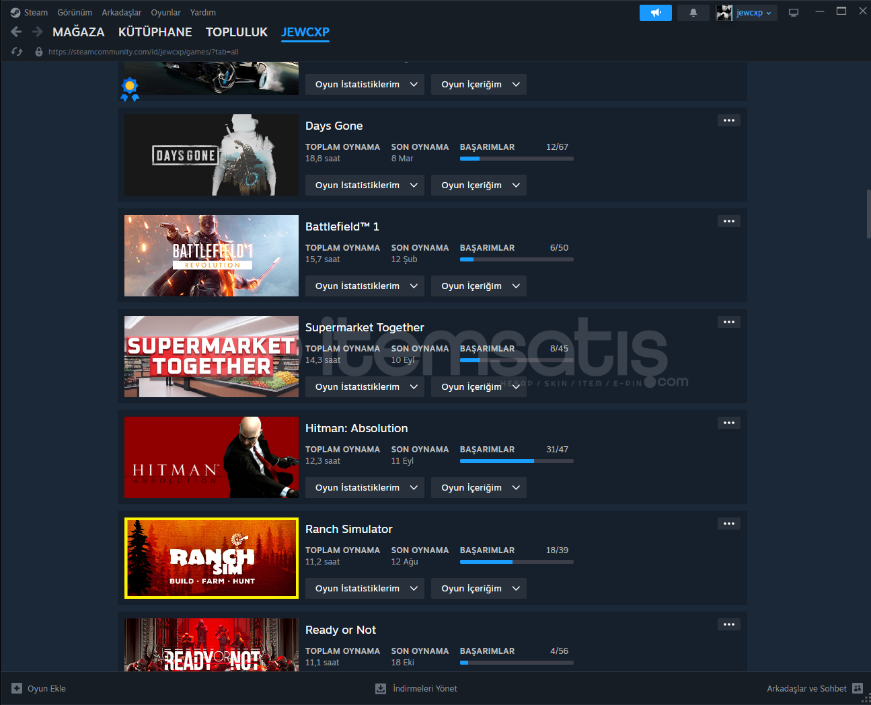
Task: Click the Days Gone achievements progress bar
Action: click(517, 159)
